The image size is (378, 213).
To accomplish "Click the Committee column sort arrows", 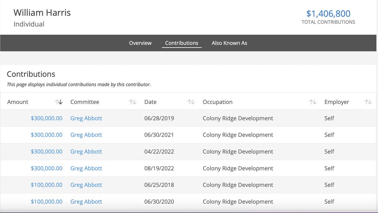I will (133, 102).
